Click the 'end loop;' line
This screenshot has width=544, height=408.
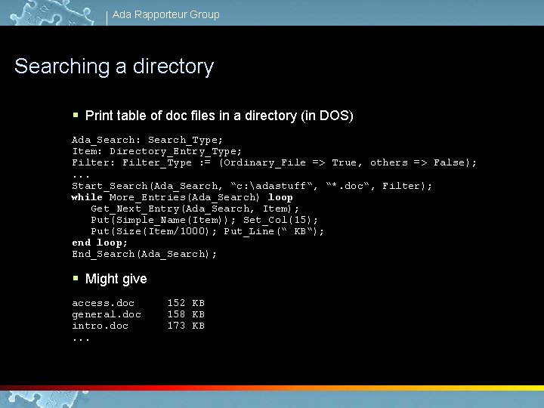tap(100, 243)
